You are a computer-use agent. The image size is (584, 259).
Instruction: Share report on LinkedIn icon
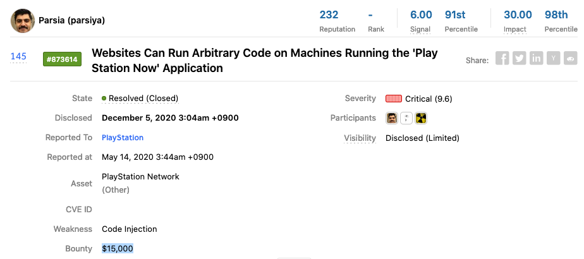[537, 58]
